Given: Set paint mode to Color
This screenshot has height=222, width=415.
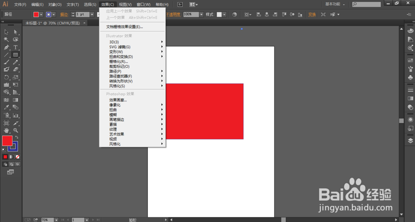Looking at the screenshot, I should (5, 157).
